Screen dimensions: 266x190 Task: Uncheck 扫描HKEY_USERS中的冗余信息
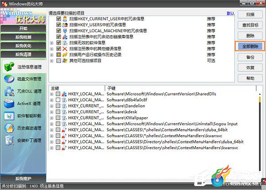tap(59, 25)
